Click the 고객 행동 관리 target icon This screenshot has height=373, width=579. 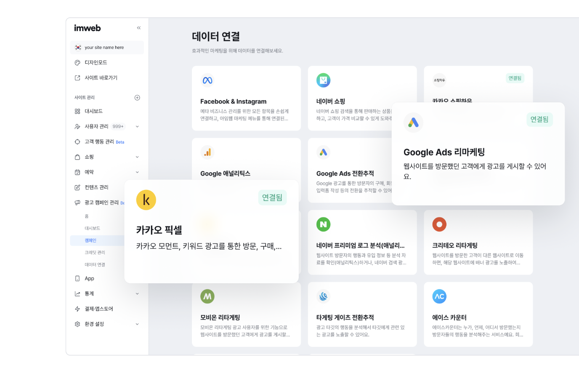[x=77, y=142]
